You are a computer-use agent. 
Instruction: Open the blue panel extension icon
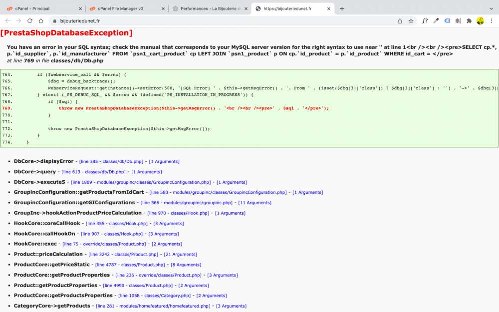coord(447,20)
